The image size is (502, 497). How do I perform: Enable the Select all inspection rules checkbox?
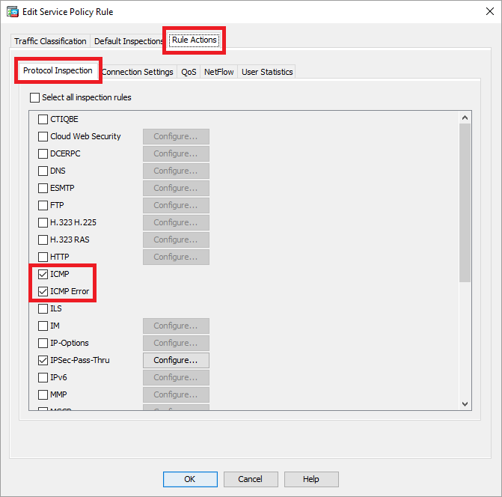click(34, 97)
